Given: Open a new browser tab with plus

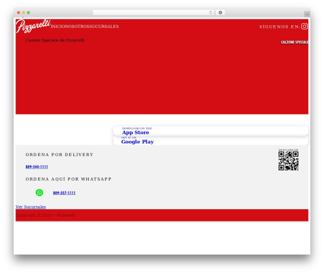Looking at the screenshot, I should [x=307, y=14].
